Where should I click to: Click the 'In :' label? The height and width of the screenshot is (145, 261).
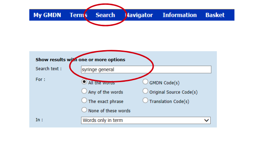pyautogui.click(x=39, y=120)
